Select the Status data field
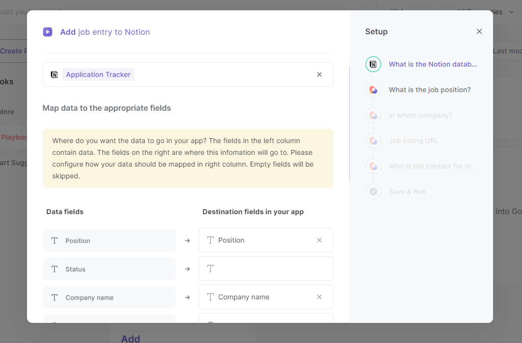Viewport: 522px width, 343px height. click(x=109, y=269)
